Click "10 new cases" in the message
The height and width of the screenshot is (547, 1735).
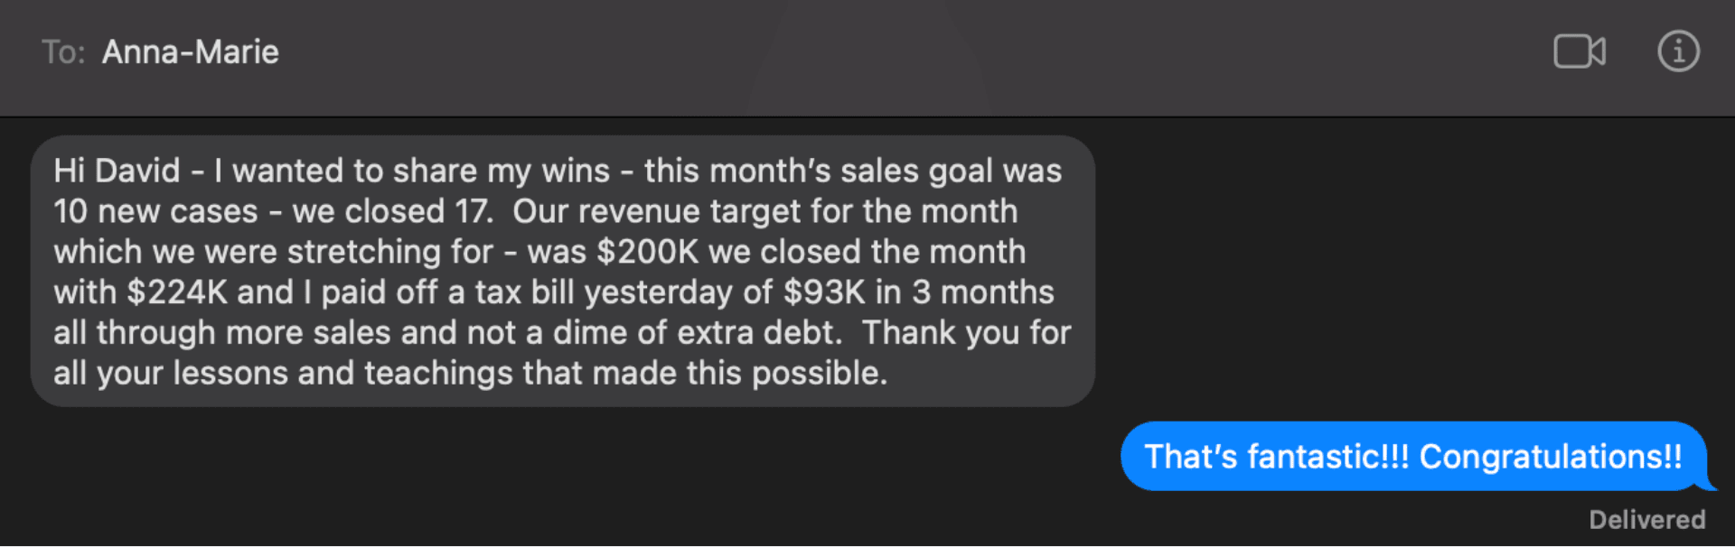pos(155,211)
